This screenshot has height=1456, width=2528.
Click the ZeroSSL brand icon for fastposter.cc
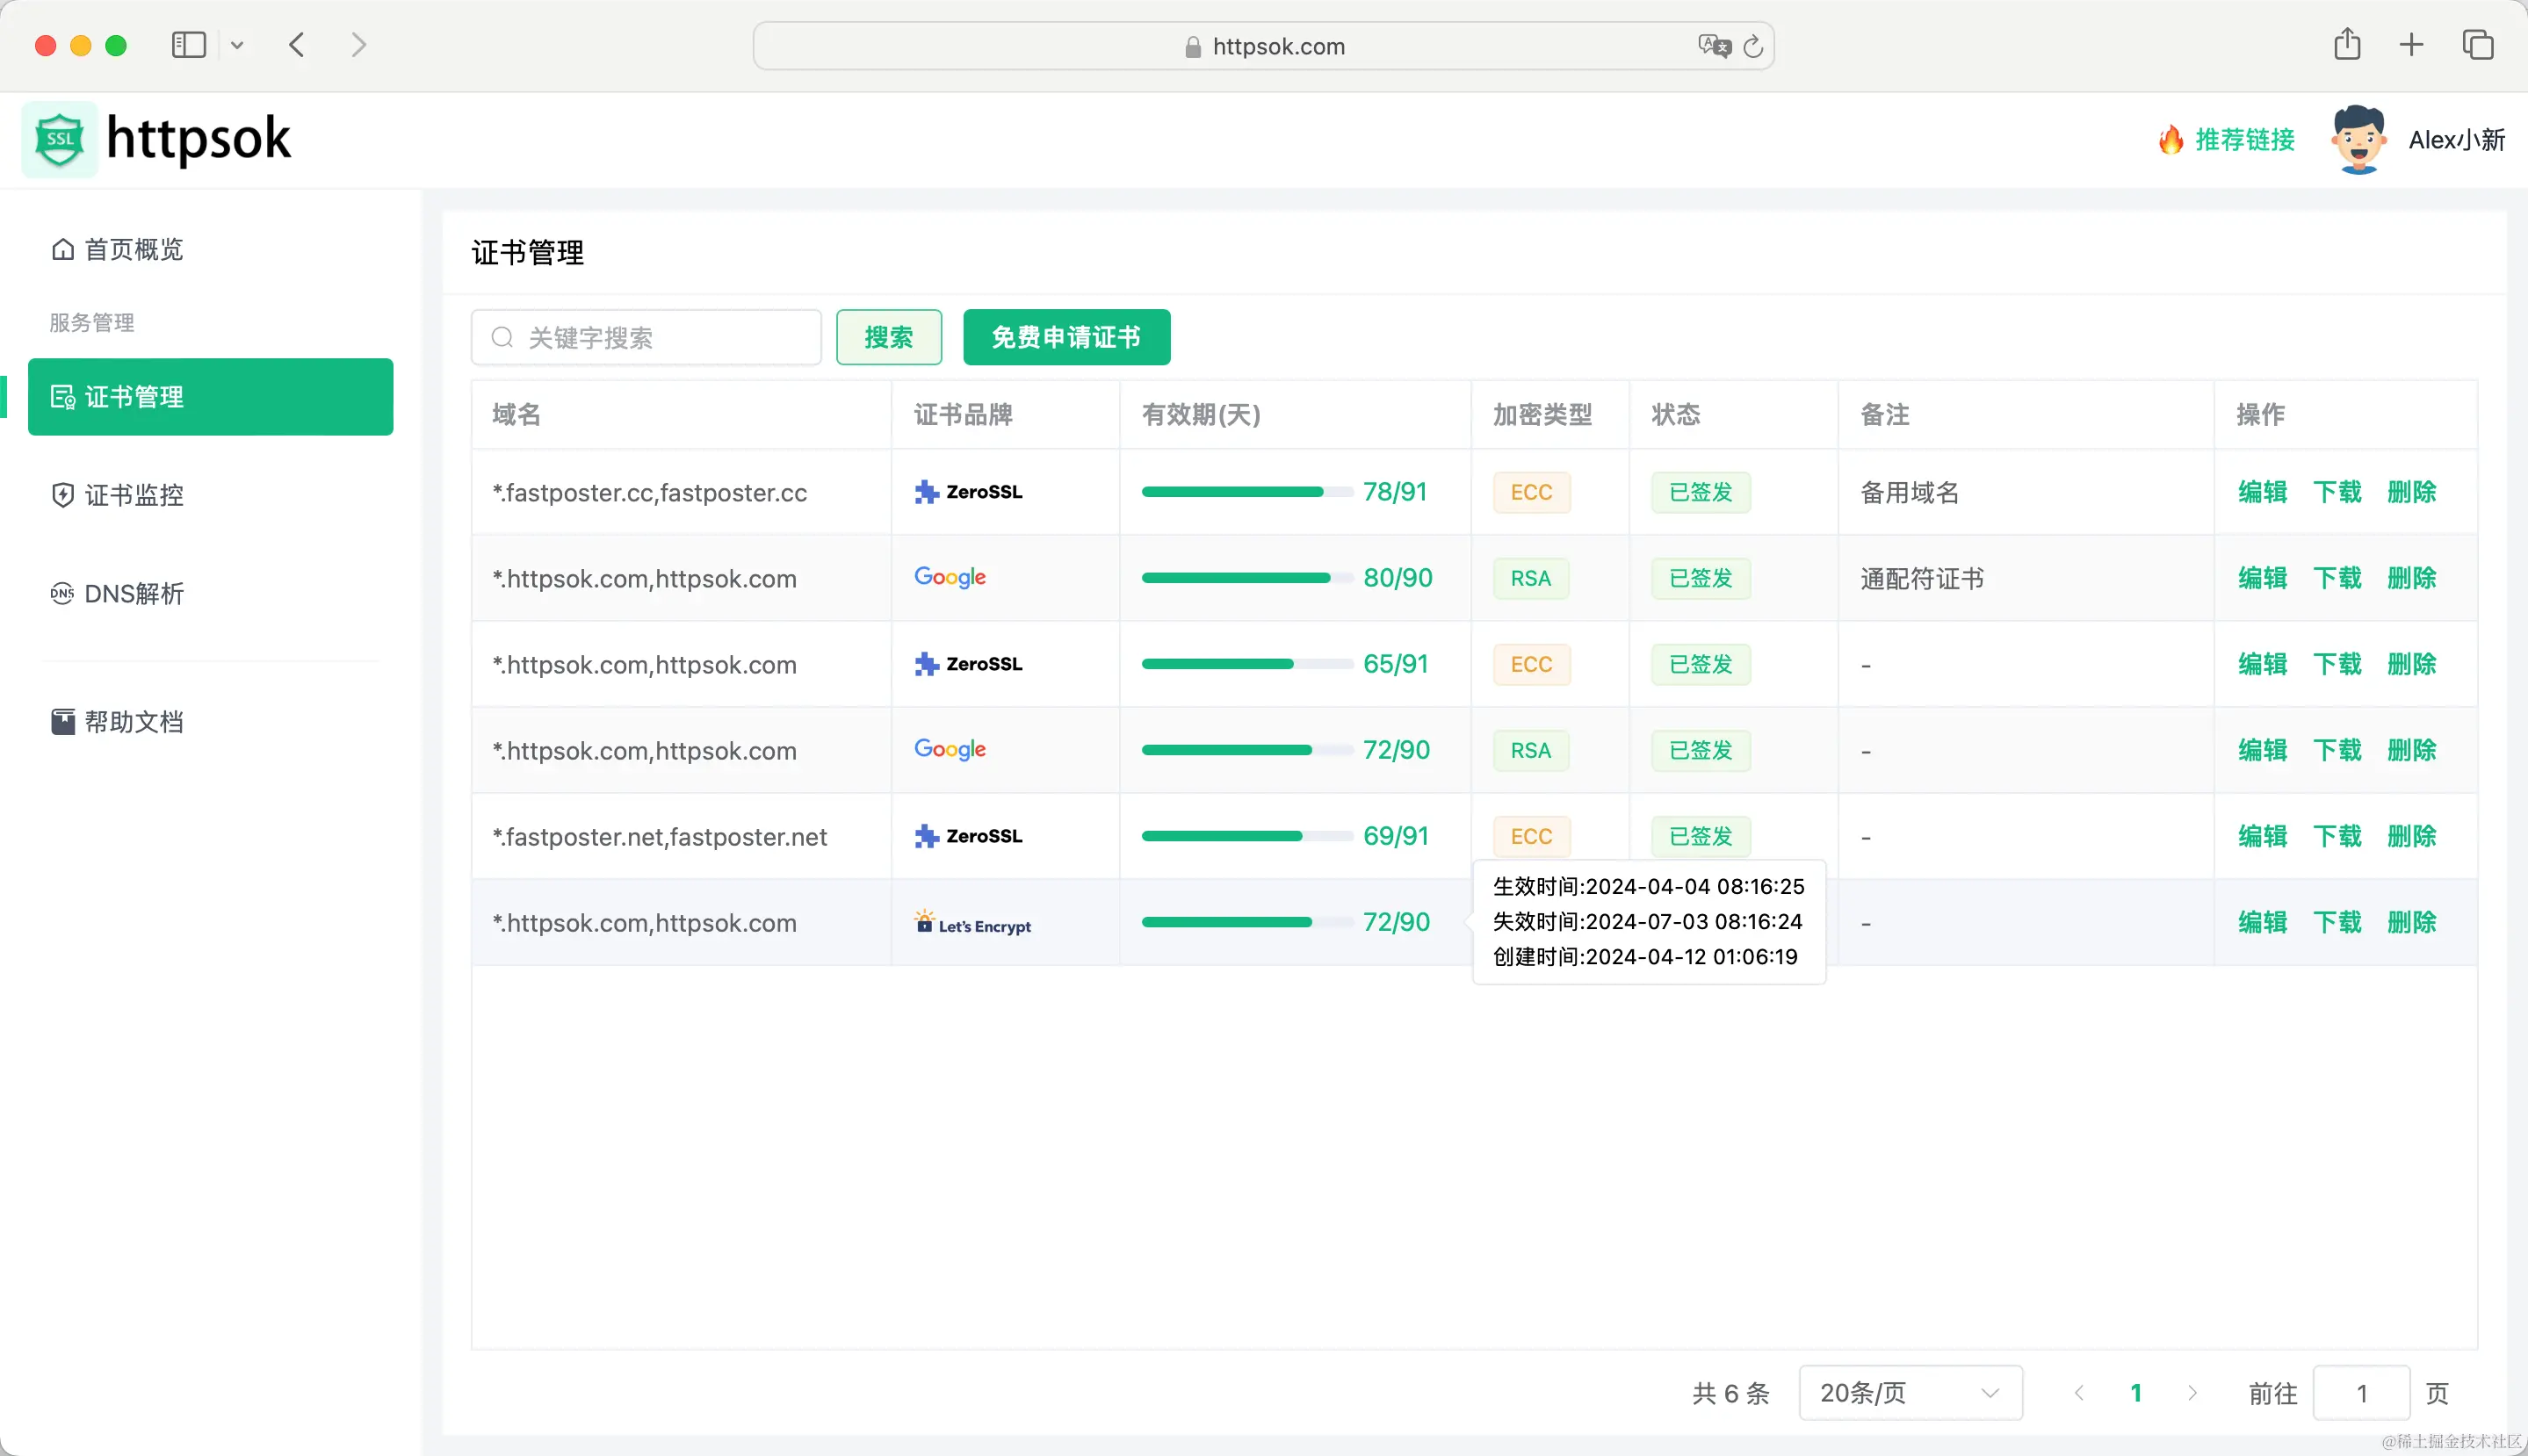(925, 491)
